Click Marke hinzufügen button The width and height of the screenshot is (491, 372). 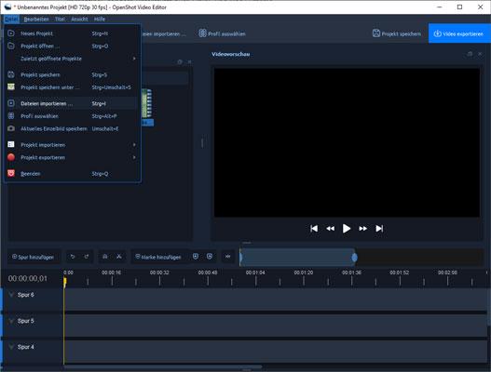tap(158, 257)
